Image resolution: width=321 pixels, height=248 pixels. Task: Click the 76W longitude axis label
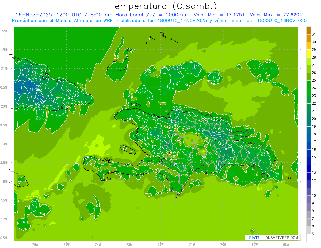click(35, 244)
